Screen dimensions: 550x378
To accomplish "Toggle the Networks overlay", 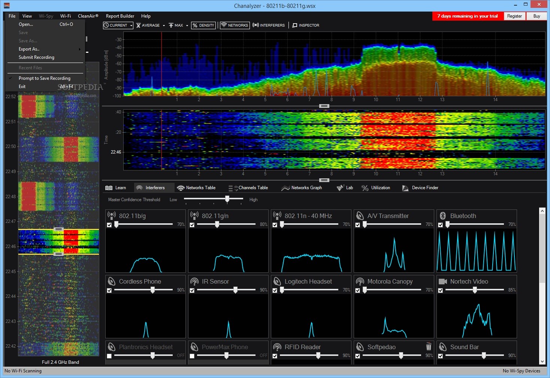I will 235,25.
